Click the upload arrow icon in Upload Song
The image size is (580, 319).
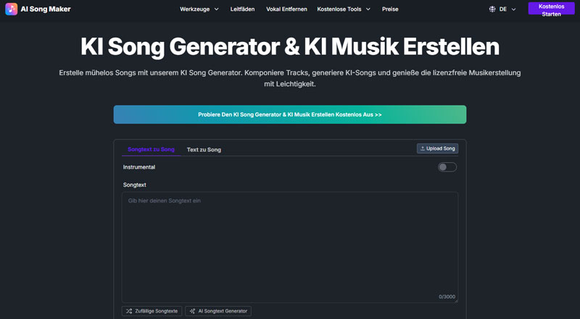(423, 148)
